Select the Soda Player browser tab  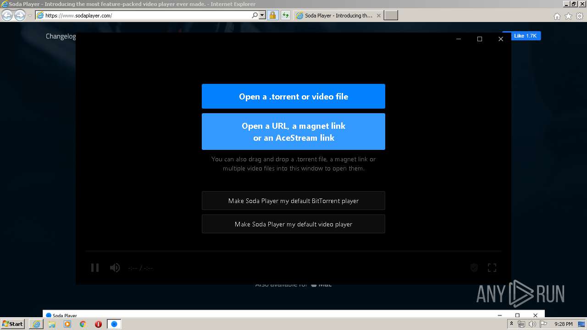pos(338,16)
